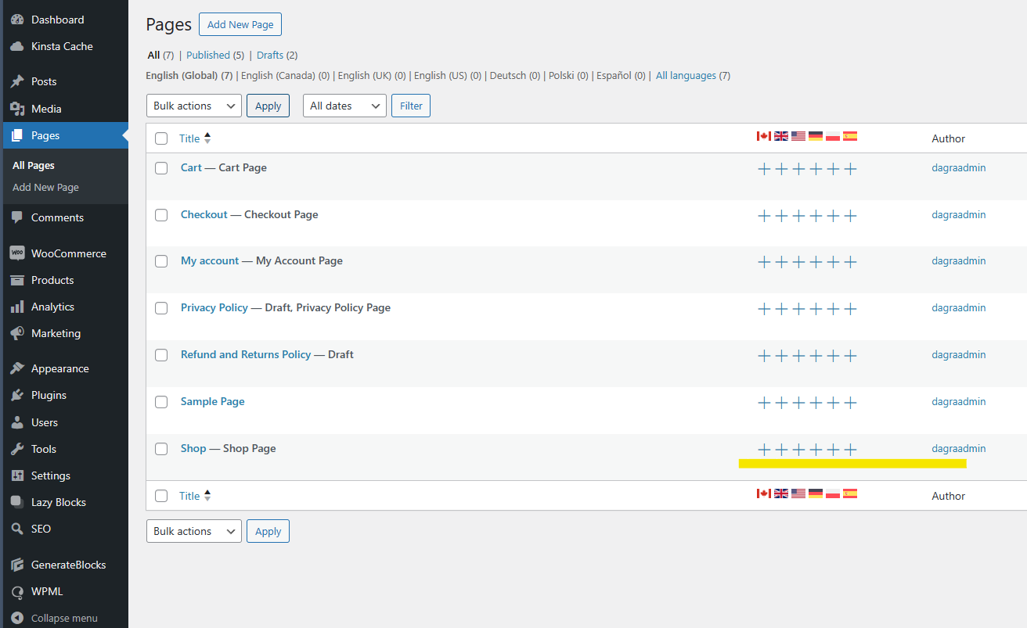This screenshot has height=628, width=1027.
Task: Toggle the select-all checkbox in header row
Action: pos(161,138)
